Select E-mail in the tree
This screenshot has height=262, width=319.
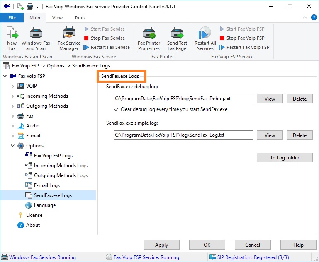[x=29, y=136]
